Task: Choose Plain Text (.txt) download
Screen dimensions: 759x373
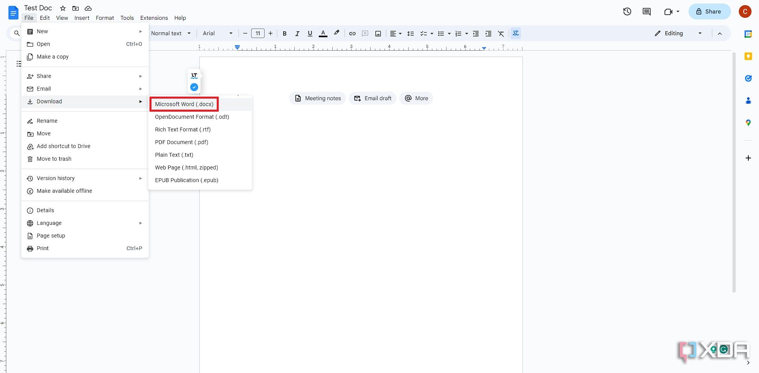Action: pyautogui.click(x=201, y=155)
